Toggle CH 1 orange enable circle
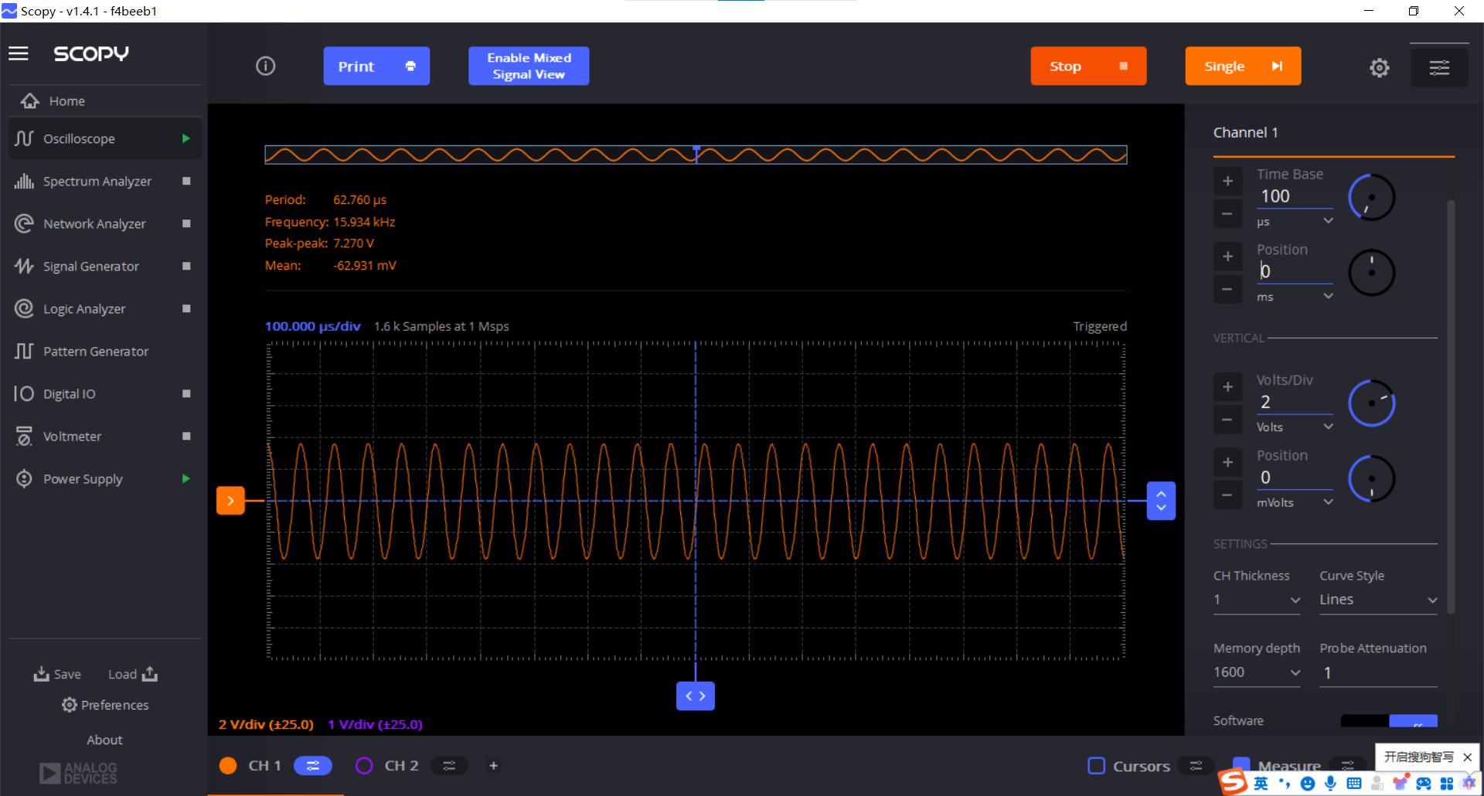This screenshot has width=1484, height=796. [x=228, y=766]
